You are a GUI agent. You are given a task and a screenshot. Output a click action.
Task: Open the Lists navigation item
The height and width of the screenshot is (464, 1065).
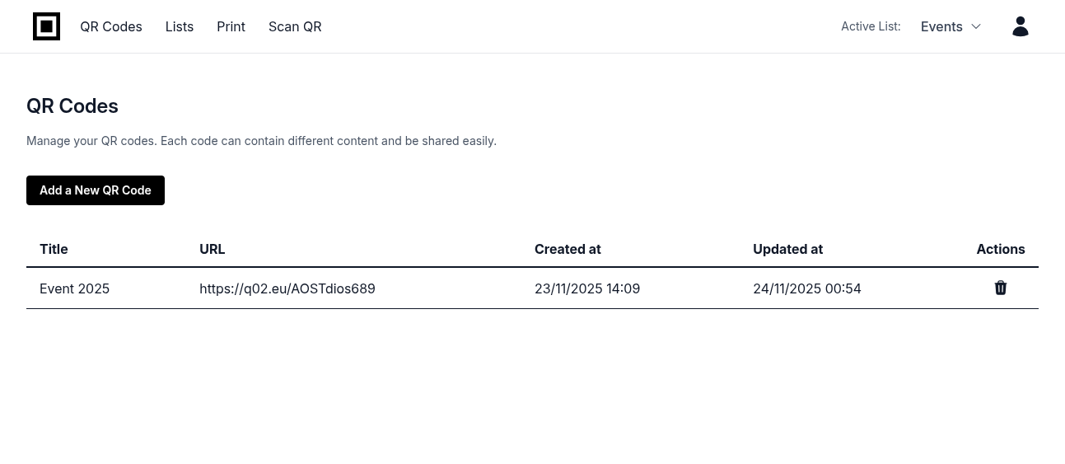[x=180, y=26]
